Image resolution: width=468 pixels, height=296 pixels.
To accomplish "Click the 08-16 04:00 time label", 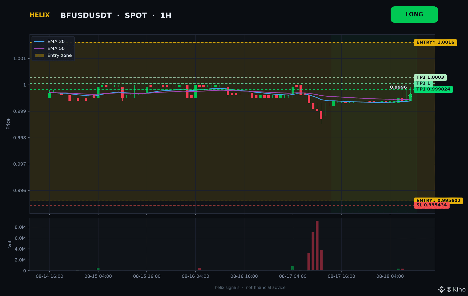I will click(195, 276).
